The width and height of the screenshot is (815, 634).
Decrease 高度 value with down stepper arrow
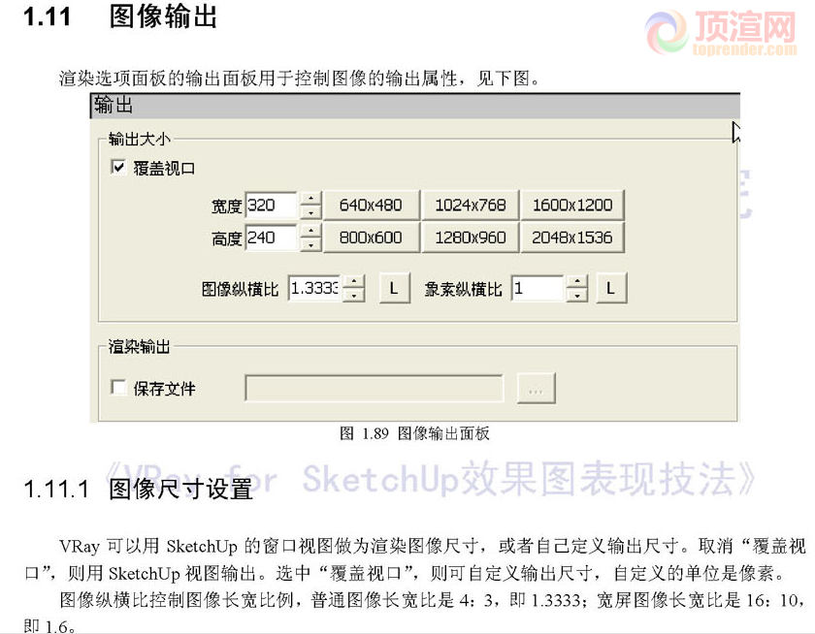(310, 244)
